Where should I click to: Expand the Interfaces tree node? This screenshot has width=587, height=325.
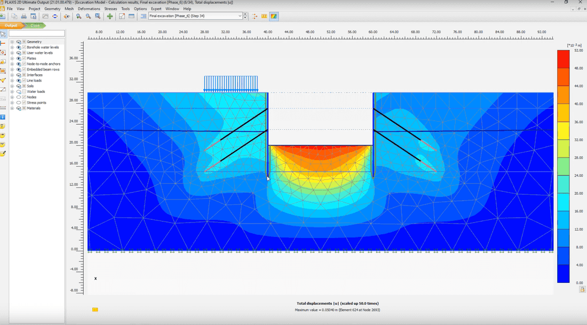click(x=12, y=75)
